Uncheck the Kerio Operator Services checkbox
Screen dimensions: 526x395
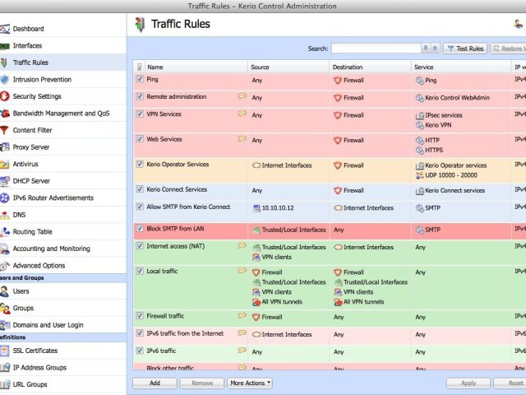140,164
